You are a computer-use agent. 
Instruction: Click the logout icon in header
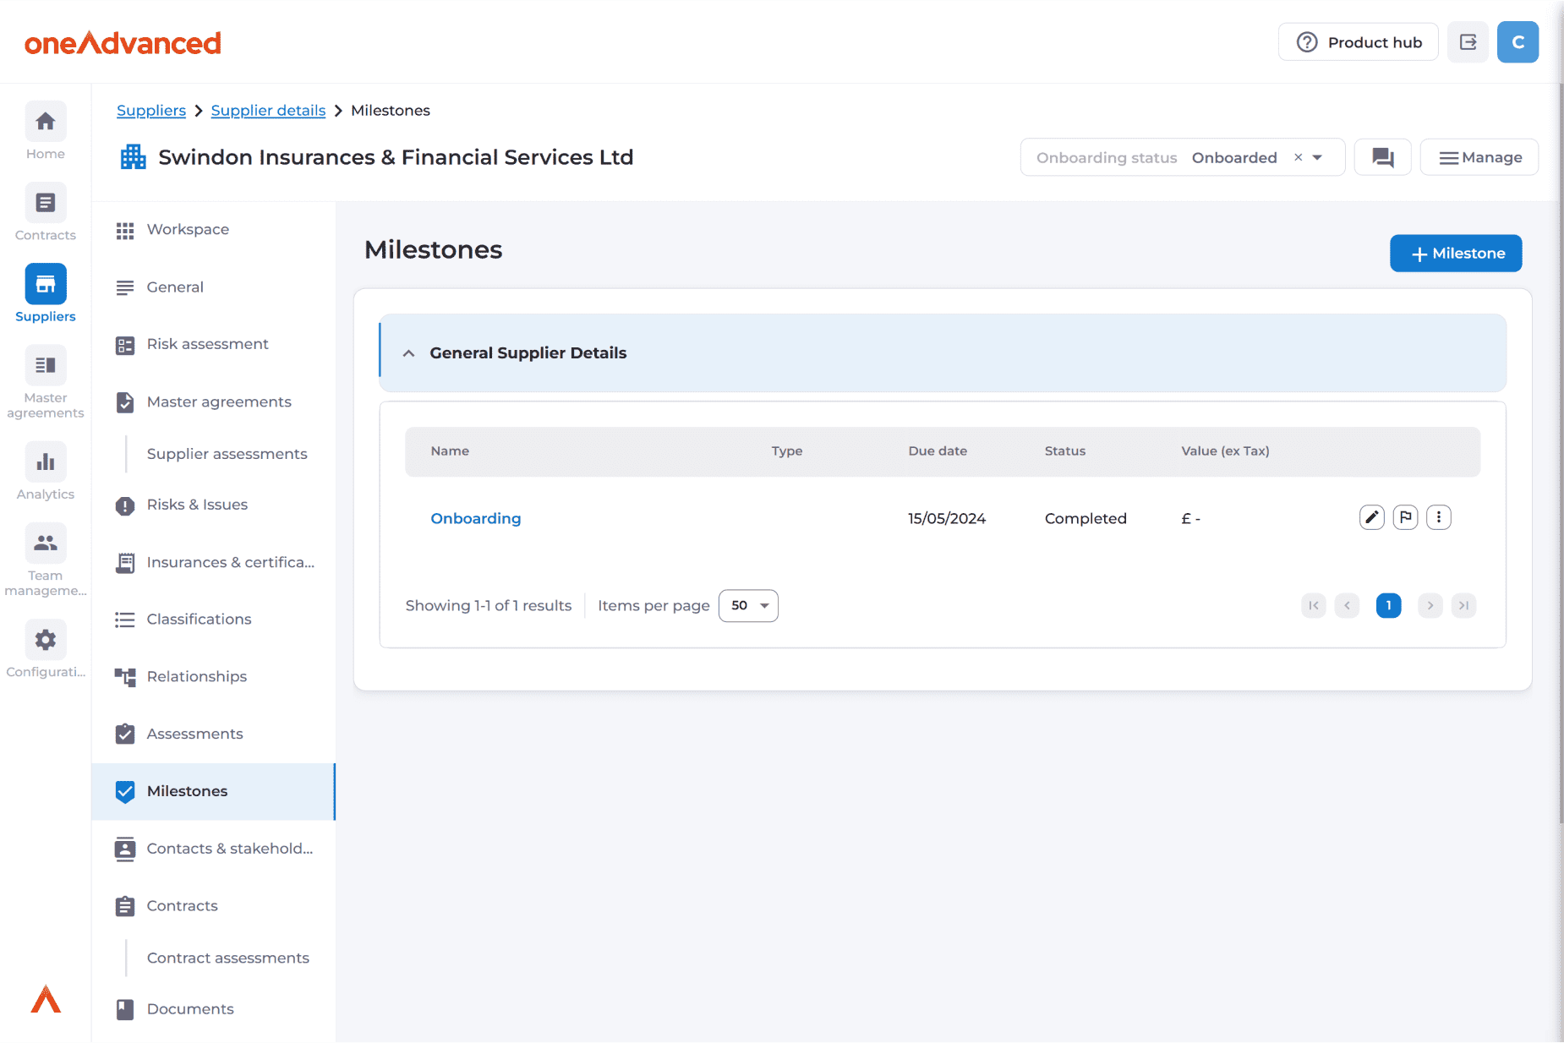click(x=1468, y=42)
